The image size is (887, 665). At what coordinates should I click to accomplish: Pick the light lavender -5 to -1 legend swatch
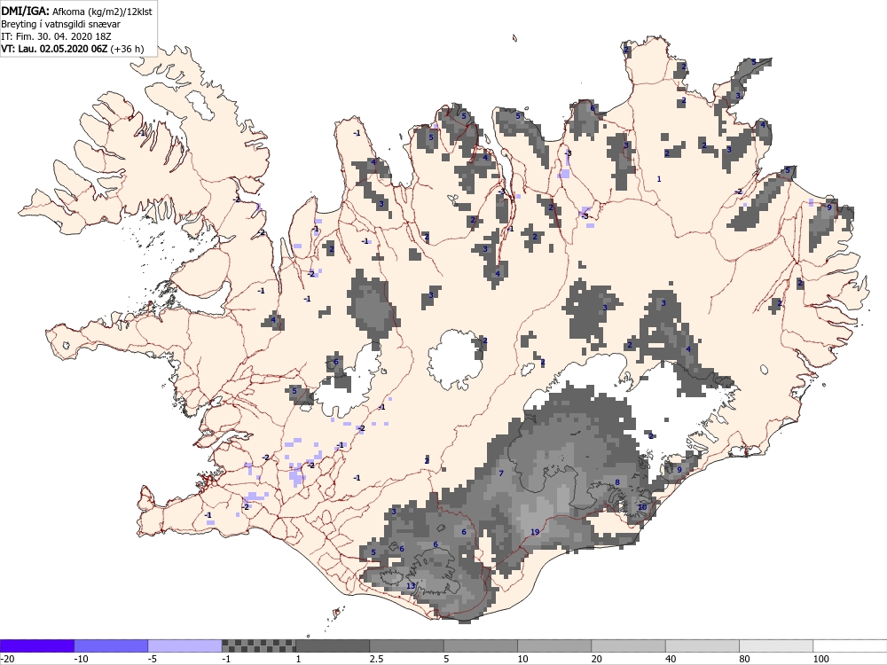coord(185,645)
